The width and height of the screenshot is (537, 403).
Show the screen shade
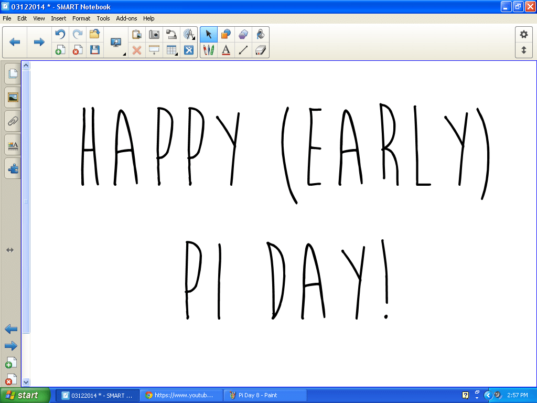click(x=154, y=50)
